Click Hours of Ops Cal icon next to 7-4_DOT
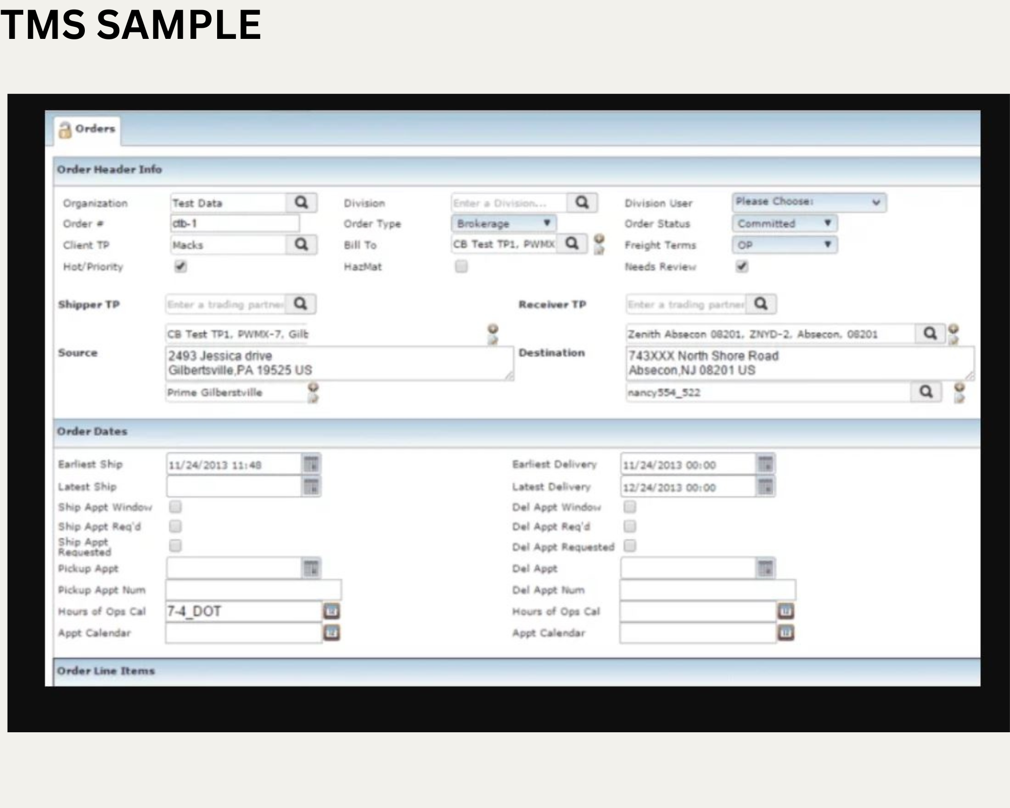Image resolution: width=1010 pixels, height=808 pixels. pyautogui.click(x=331, y=612)
